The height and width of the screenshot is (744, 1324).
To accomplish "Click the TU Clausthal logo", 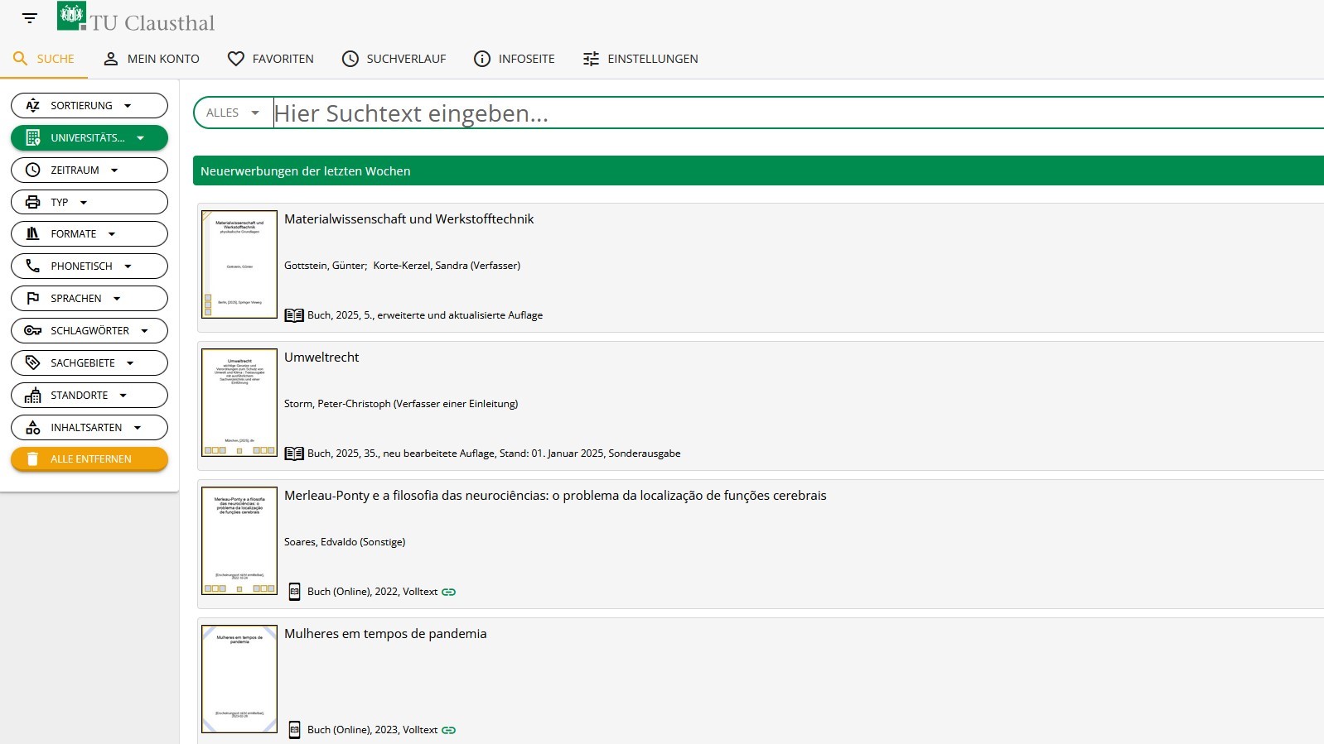I will click(137, 18).
